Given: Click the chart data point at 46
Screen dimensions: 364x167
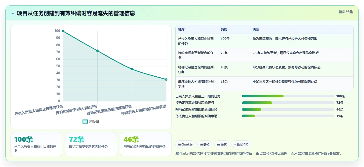Looking at the screenshot, I should click(132, 69).
